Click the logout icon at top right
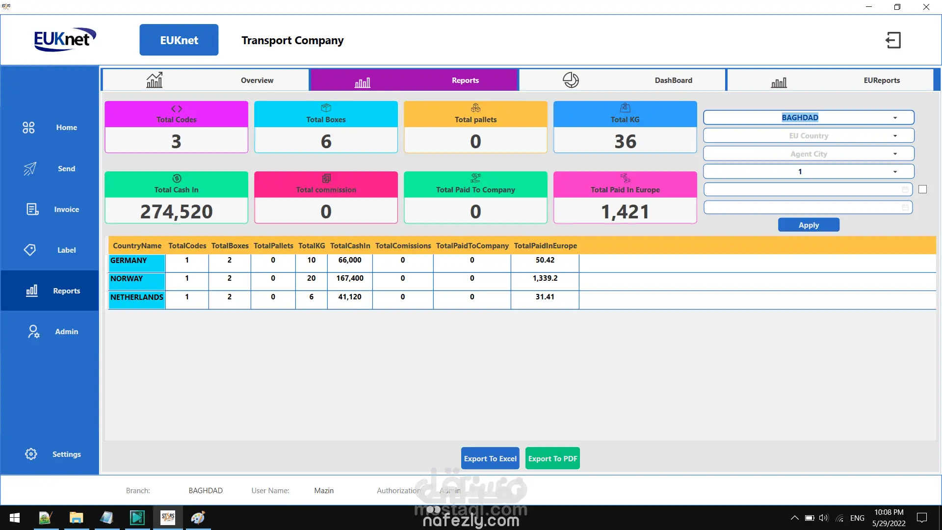Viewport: 942px width, 530px height. [x=893, y=40]
